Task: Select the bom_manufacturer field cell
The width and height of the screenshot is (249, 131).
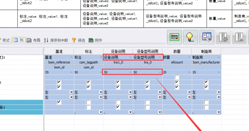Action: pos(206,62)
